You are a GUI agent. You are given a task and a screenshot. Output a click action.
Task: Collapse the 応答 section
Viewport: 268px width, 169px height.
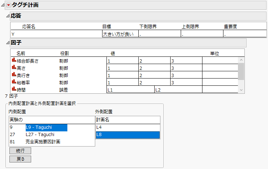coord(8,16)
